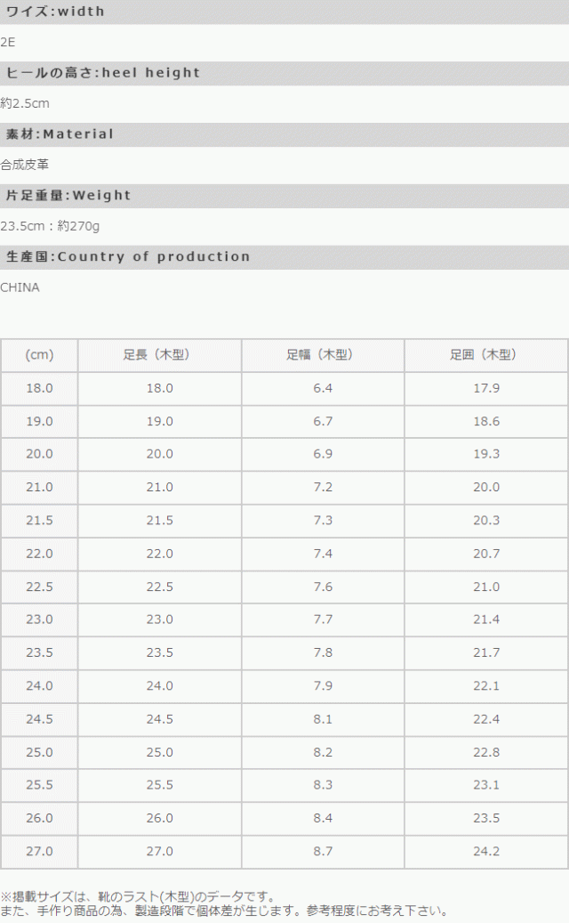Click the Country of production header
The width and height of the screenshot is (569, 923).
tap(128, 257)
